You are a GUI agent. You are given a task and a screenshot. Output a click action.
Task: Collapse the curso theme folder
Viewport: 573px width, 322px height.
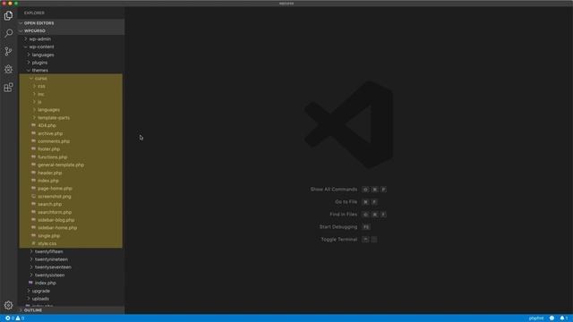coord(72,79)
